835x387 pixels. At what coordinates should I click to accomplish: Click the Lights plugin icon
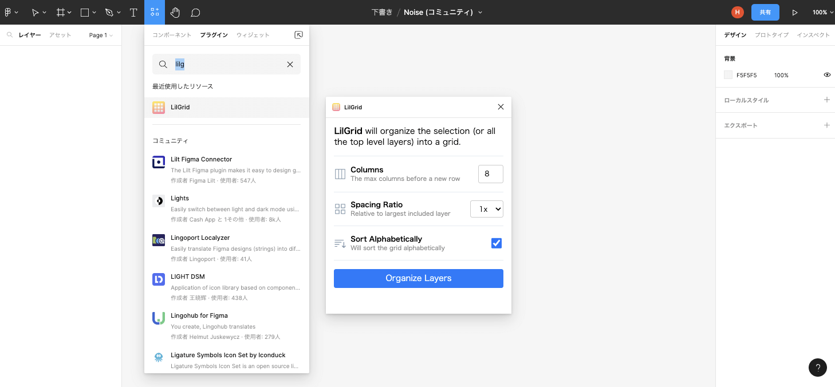(159, 201)
